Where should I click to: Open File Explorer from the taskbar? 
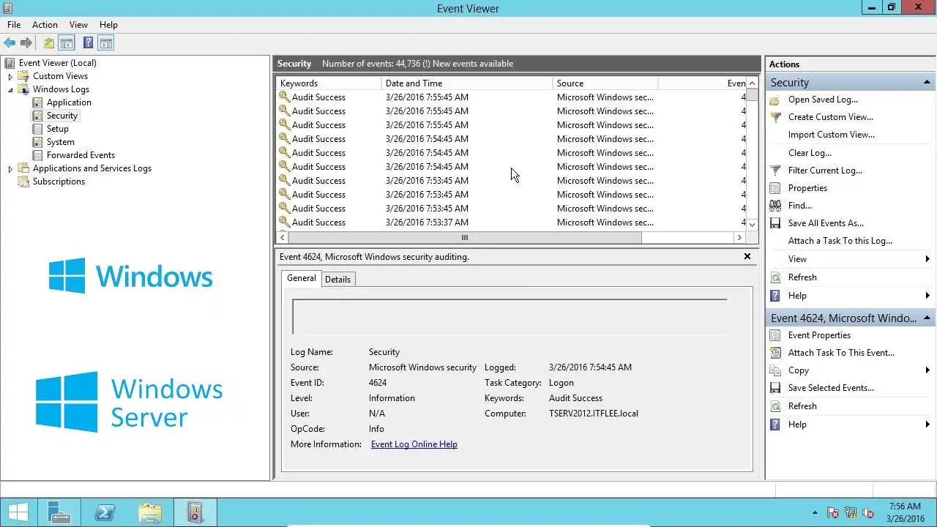150,512
